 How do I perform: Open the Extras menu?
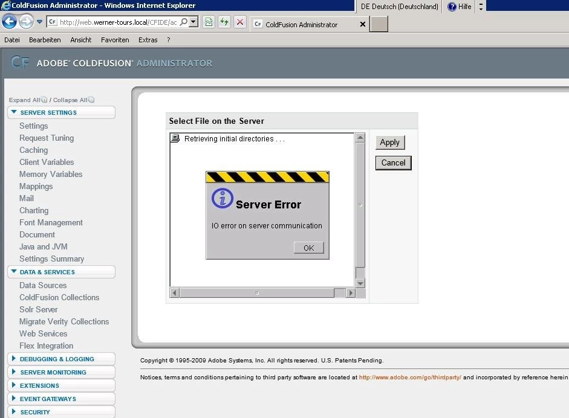[x=148, y=40]
